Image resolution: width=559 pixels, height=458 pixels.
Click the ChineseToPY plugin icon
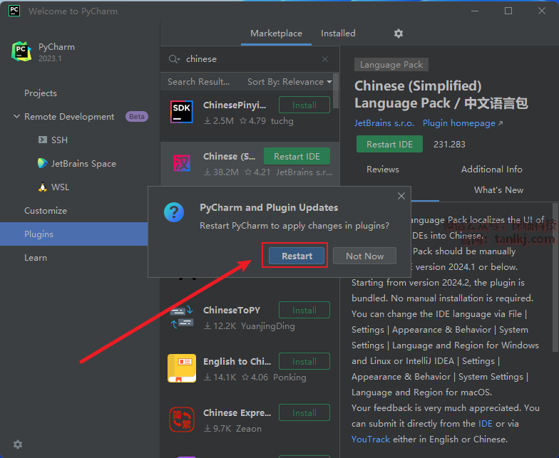click(x=181, y=317)
